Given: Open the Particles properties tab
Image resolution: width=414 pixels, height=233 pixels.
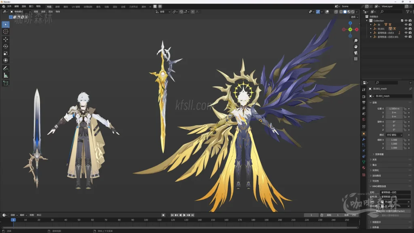Looking at the screenshot, I should click(363, 145).
